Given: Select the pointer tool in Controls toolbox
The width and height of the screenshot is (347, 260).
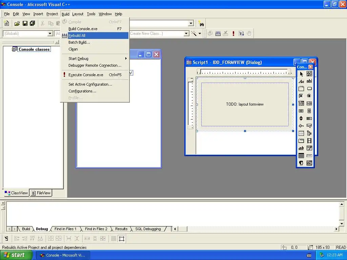Looking at the screenshot, I should 301,74.
